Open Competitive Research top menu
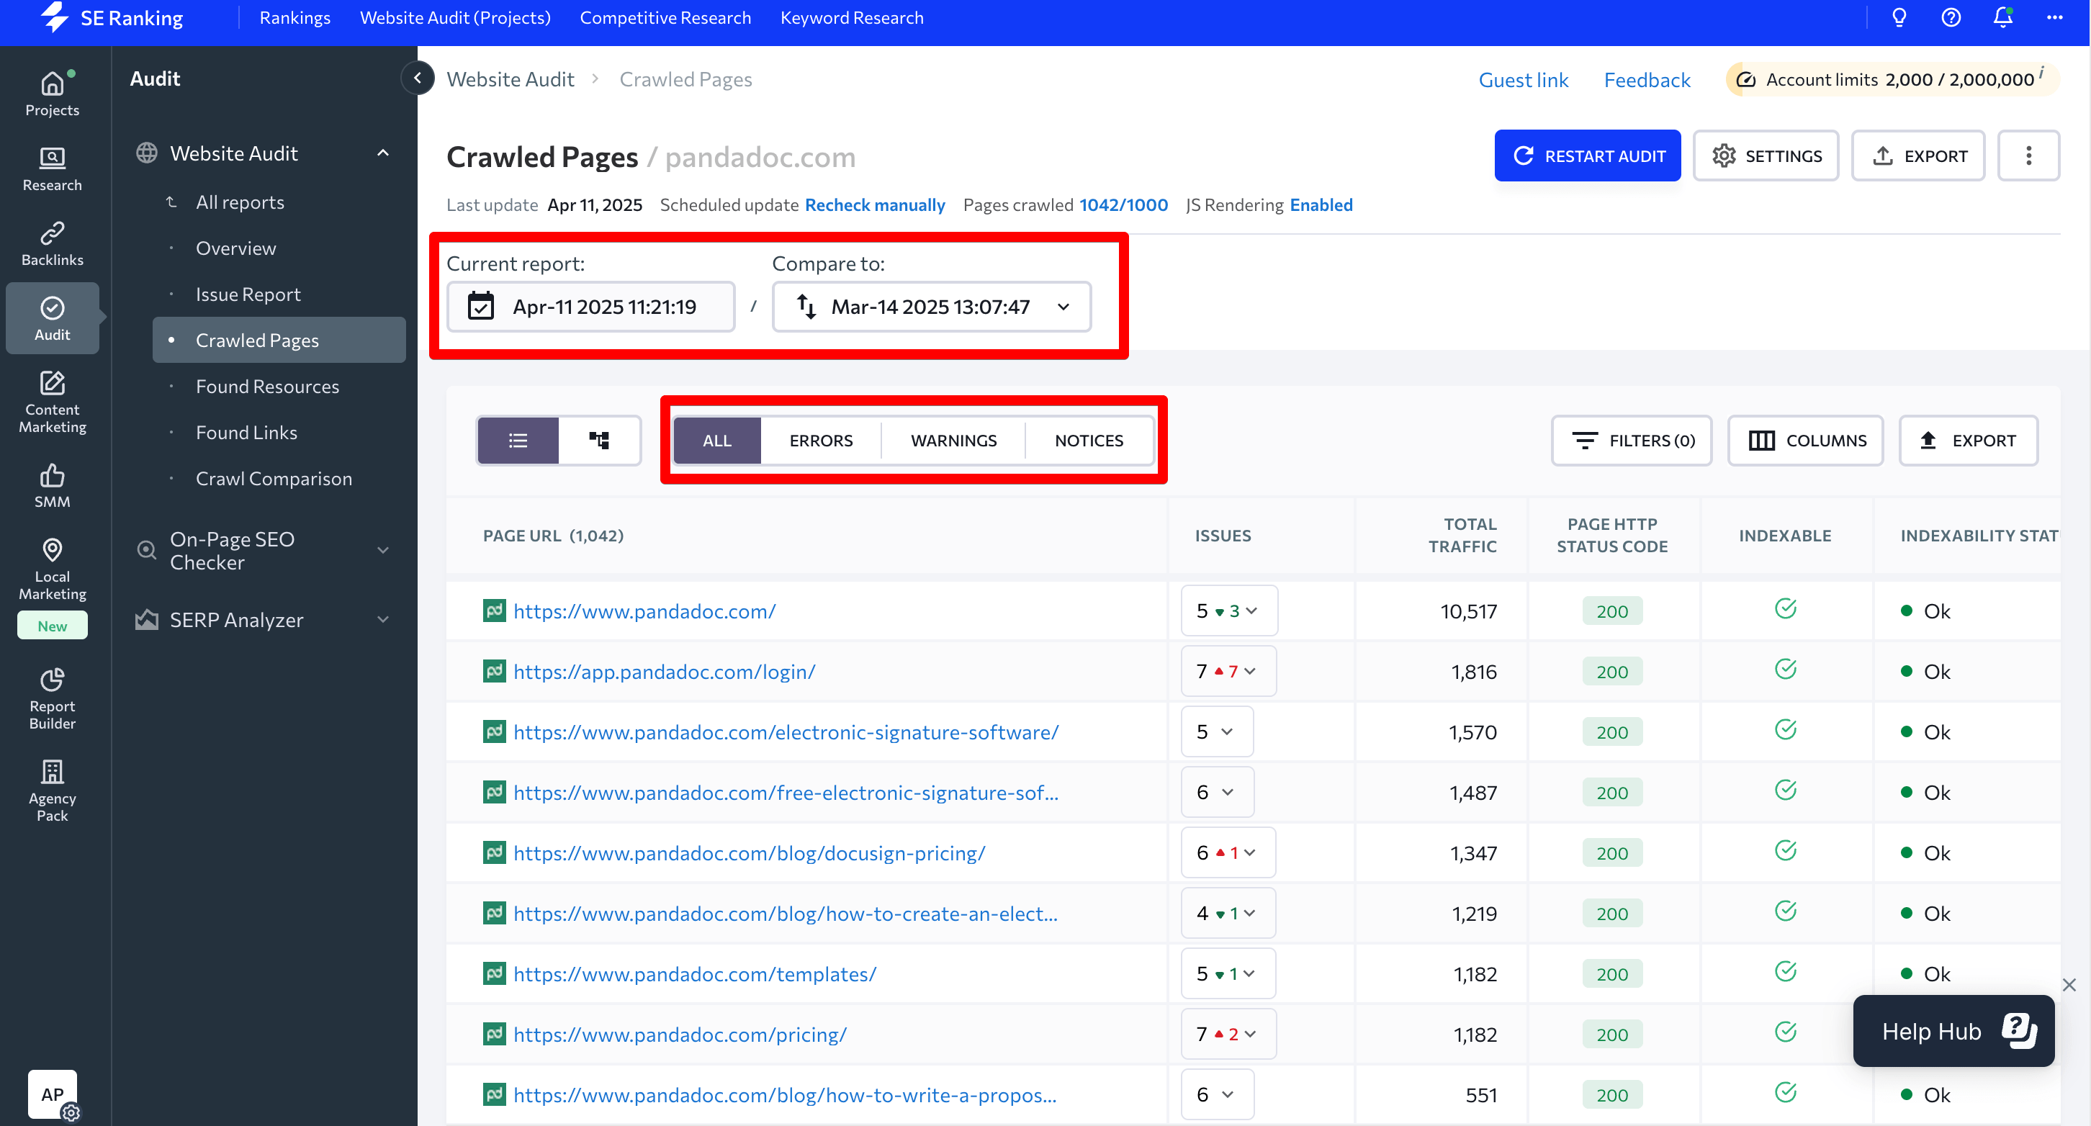2091x1126 pixels. click(665, 18)
